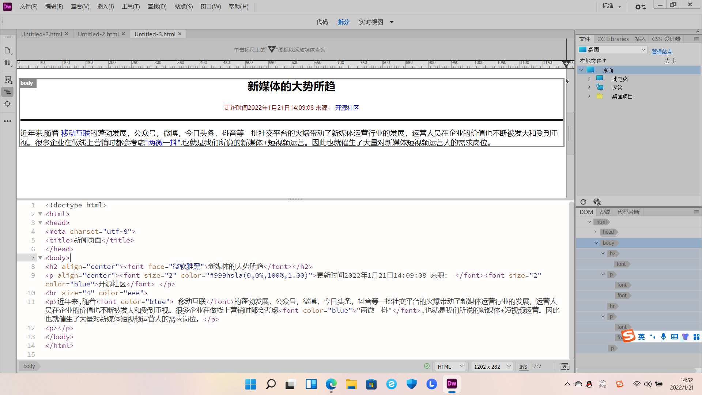This screenshot has height=395, width=702.
Task: Open the Open Documents icon in left toolbar
Action: [x=8, y=50]
